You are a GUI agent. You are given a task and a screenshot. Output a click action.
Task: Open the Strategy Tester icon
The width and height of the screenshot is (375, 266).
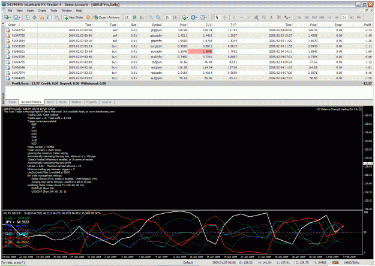click(x=57, y=17)
